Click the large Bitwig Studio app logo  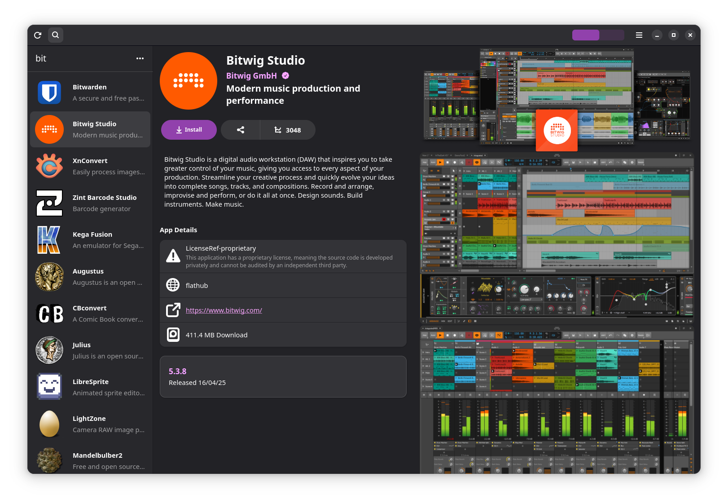[189, 81]
